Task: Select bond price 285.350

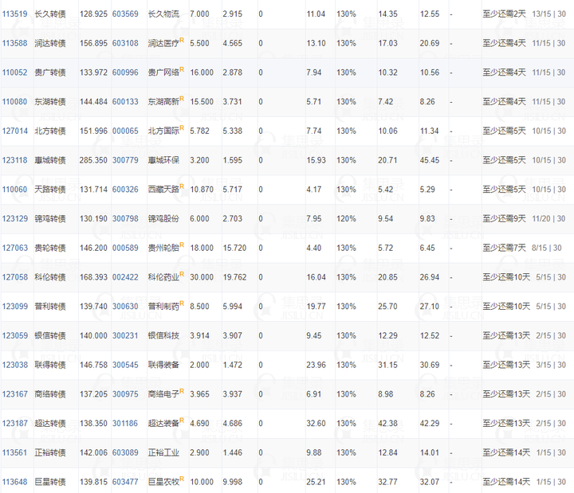Action: [x=93, y=160]
